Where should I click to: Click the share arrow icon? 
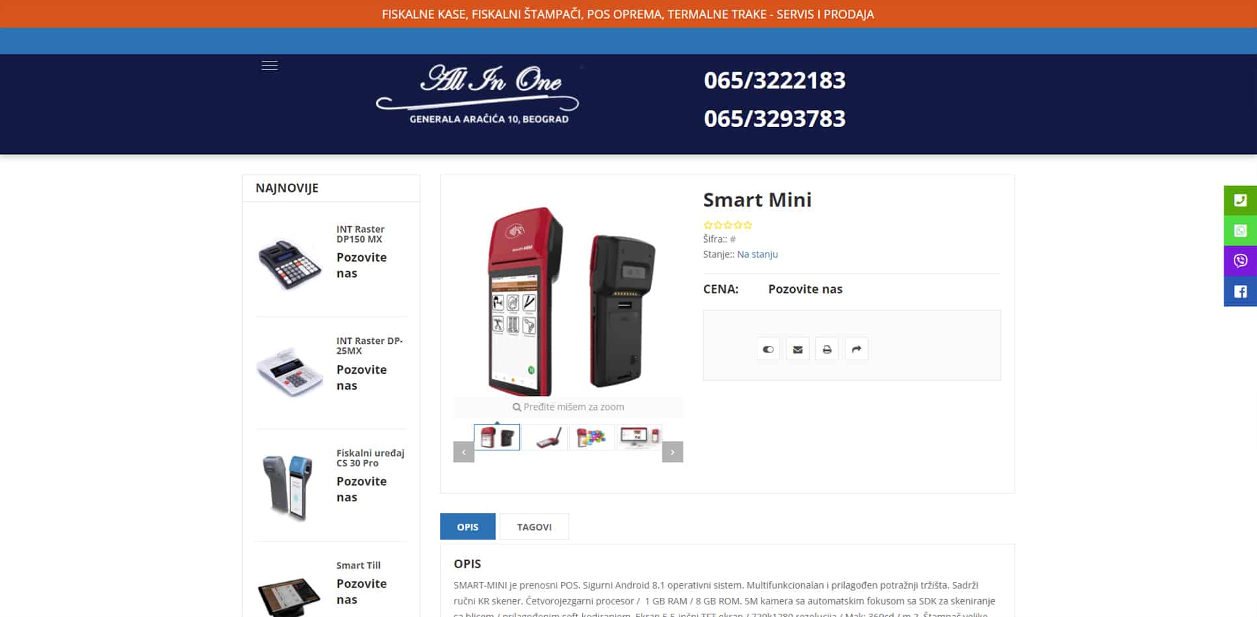coord(857,349)
